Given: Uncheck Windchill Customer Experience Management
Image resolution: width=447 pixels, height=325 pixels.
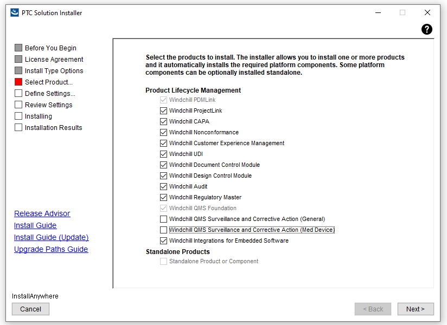Looking at the screenshot, I should [164, 144].
